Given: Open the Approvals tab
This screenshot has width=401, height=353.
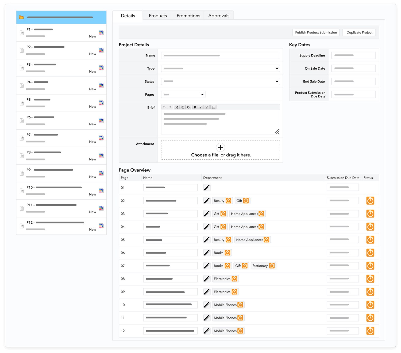Looking at the screenshot, I should point(219,16).
